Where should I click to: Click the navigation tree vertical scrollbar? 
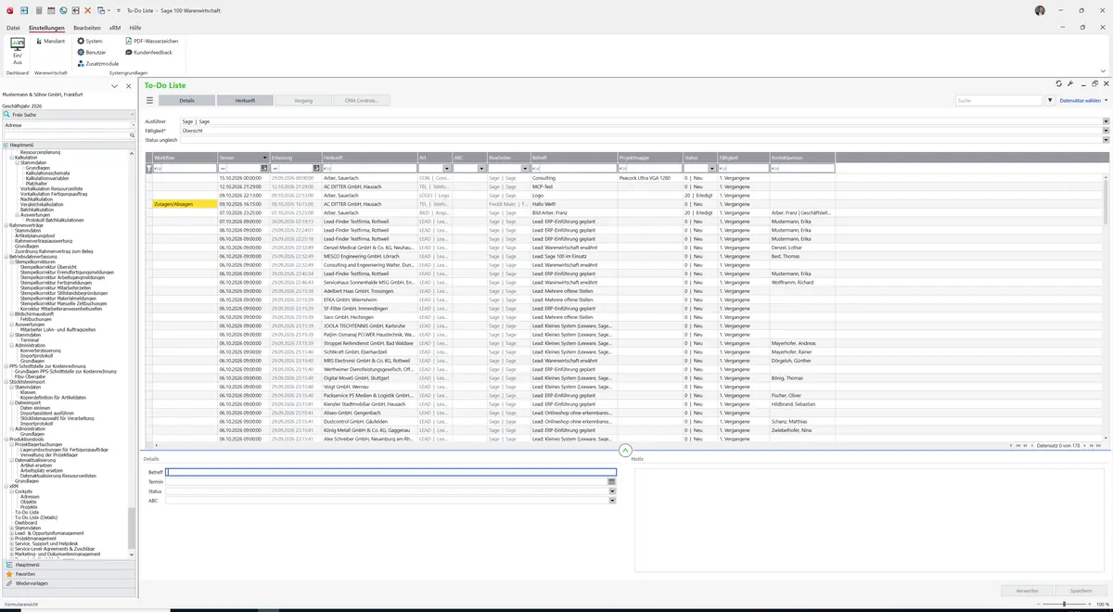click(132, 529)
